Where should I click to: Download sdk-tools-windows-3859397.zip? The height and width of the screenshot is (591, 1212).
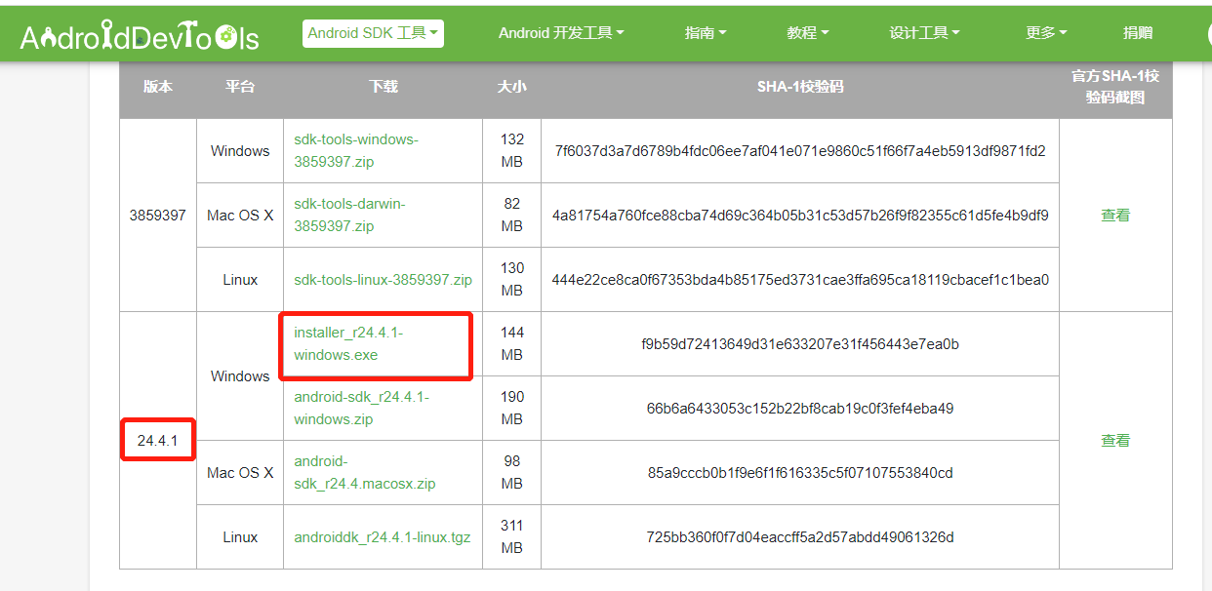tap(356, 151)
